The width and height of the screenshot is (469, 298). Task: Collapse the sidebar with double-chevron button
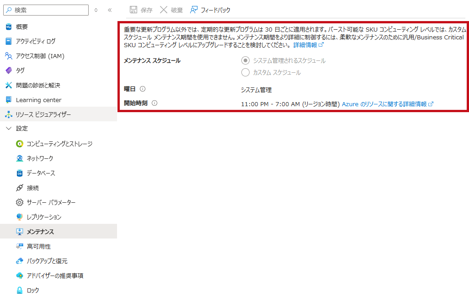click(110, 10)
